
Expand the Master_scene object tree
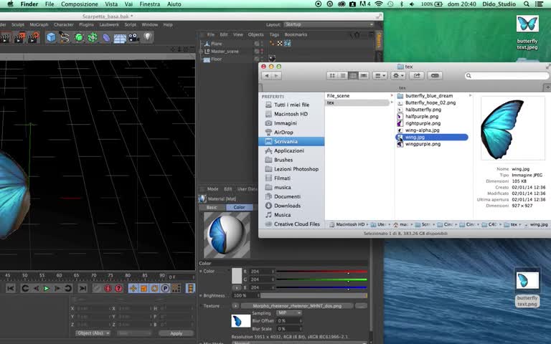(x=201, y=52)
